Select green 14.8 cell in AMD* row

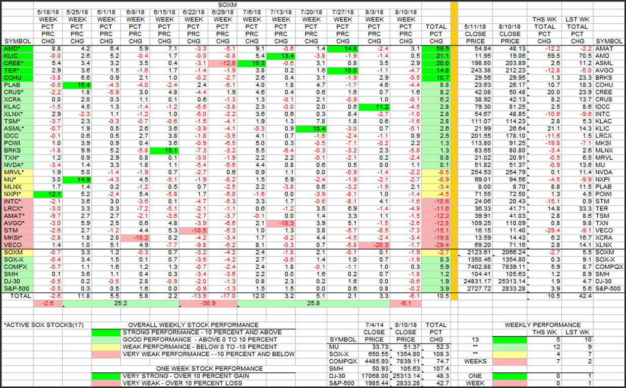pyautogui.click(x=342, y=48)
